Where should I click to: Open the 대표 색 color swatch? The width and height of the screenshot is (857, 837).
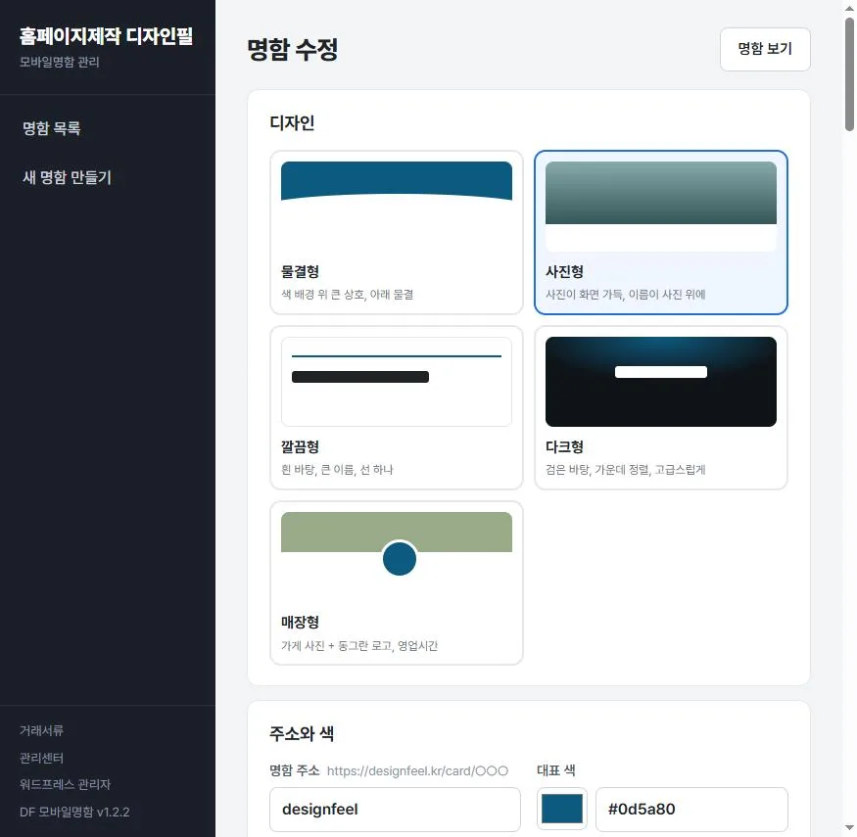tap(562, 810)
